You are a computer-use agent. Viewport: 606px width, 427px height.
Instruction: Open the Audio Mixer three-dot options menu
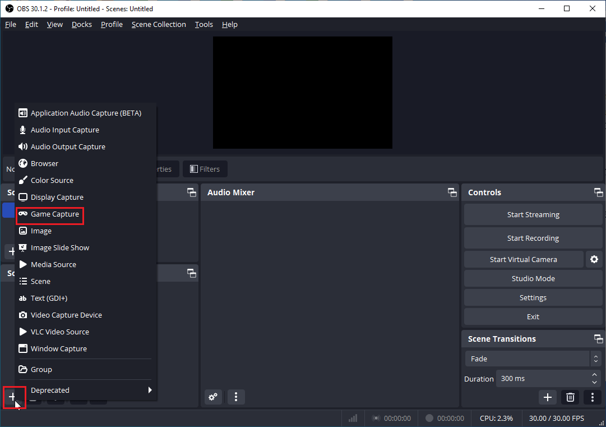click(x=236, y=397)
